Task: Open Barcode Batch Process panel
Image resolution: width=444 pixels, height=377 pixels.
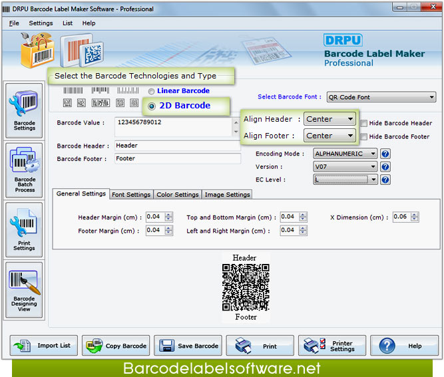Action: point(24,170)
